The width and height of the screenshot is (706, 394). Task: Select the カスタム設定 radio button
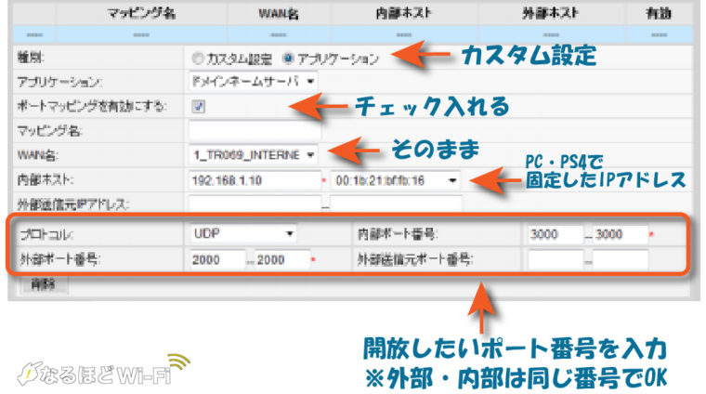point(197,59)
